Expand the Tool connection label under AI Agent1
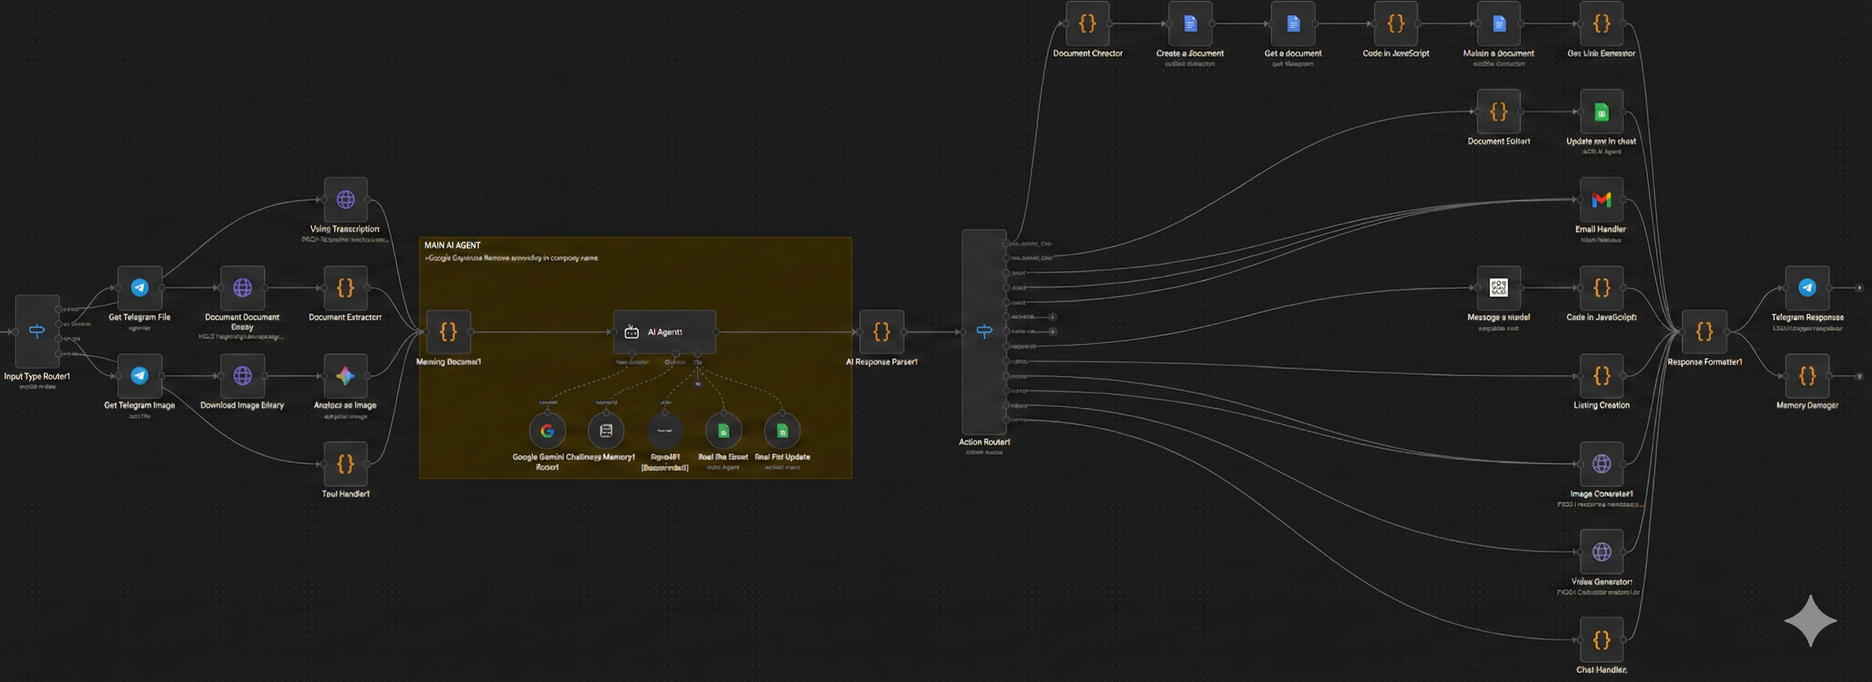 tap(697, 362)
